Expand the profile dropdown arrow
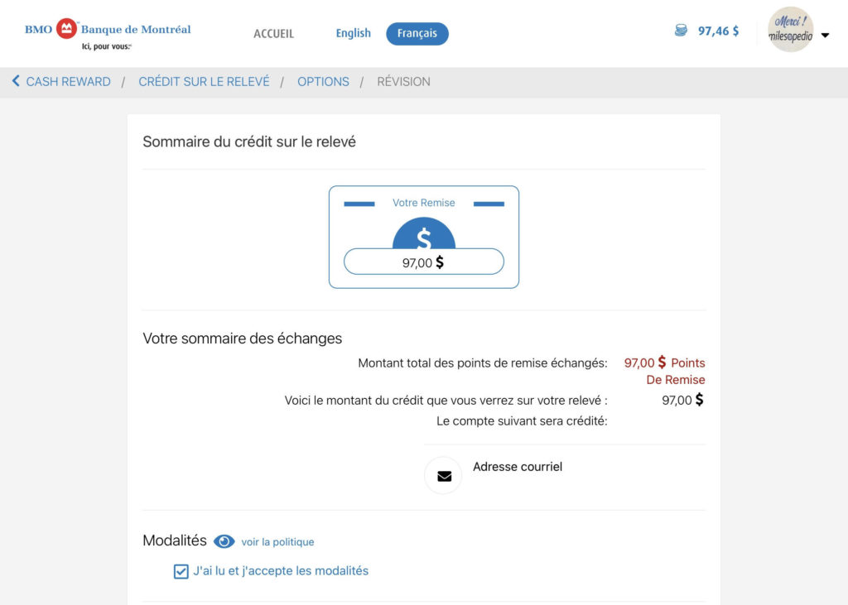Viewport: 848px width, 605px height. click(x=825, y=36)
